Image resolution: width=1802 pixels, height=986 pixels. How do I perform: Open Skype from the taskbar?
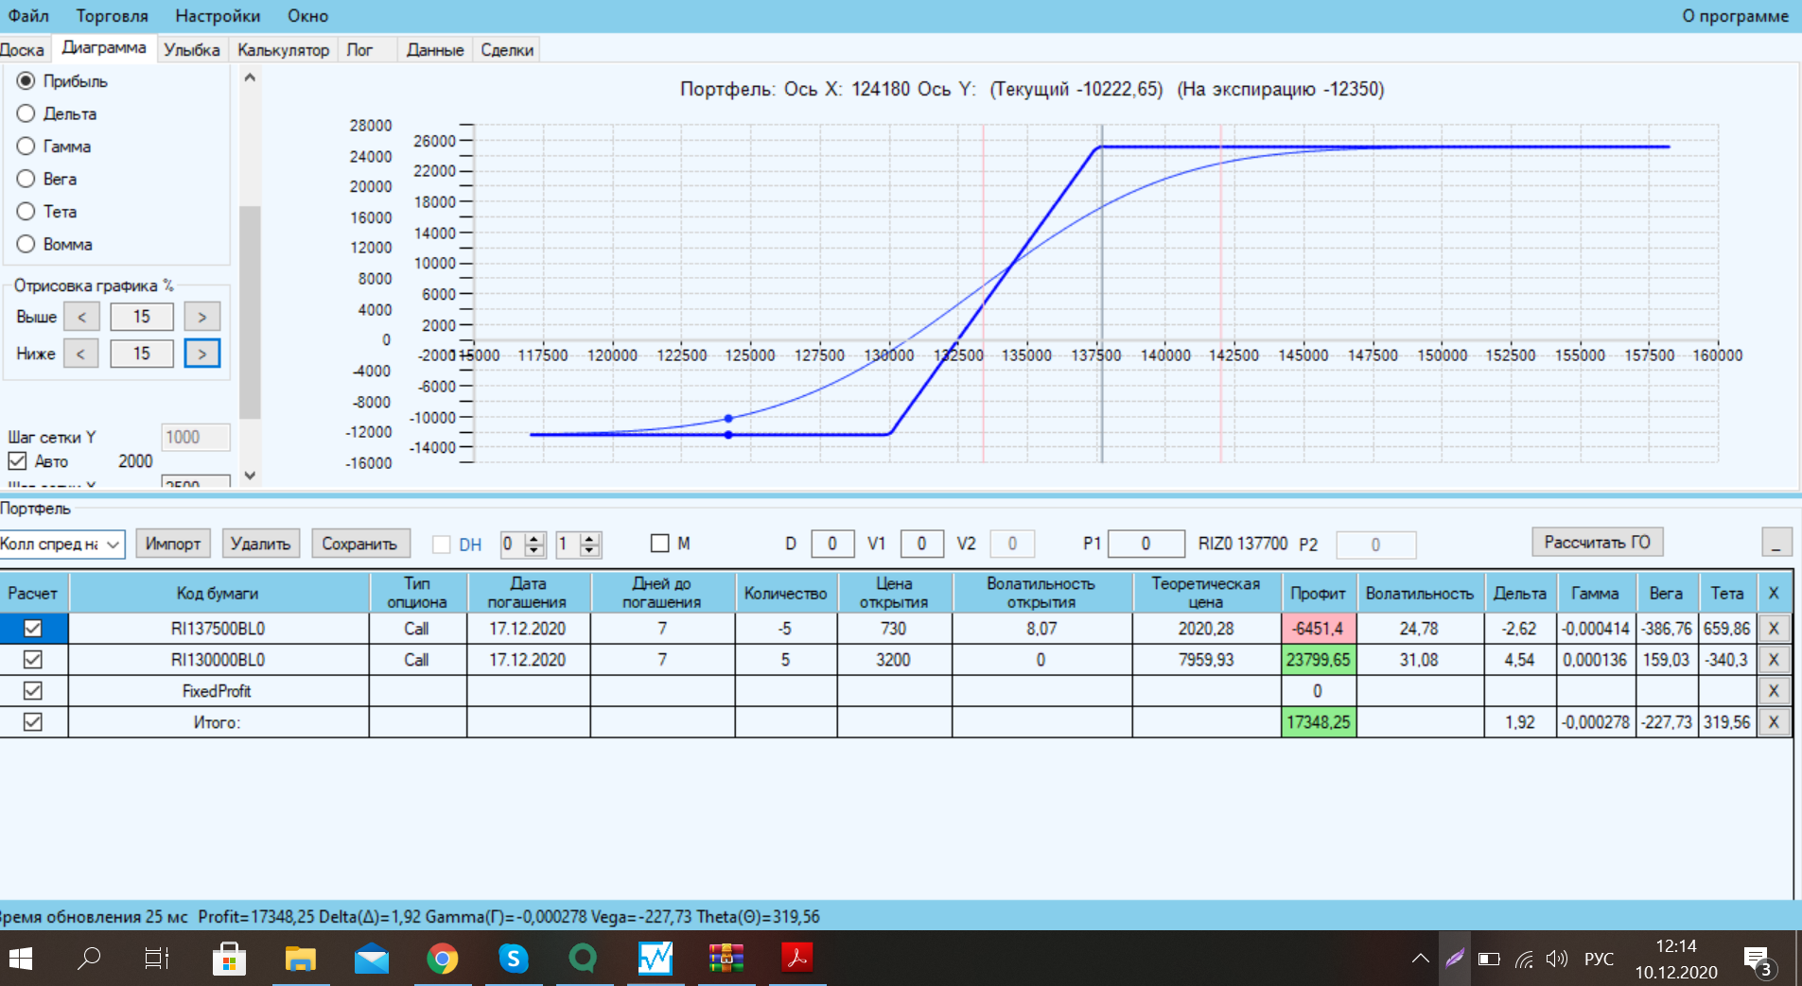tap(514, 959)
